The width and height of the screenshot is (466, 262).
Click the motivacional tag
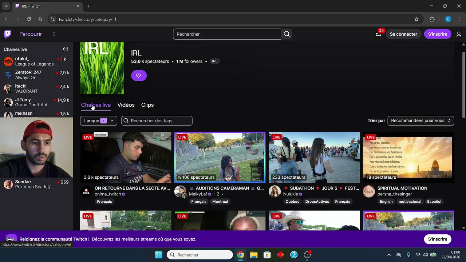point(410,202)
